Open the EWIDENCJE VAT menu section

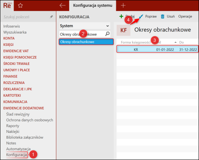pos(16,51)
